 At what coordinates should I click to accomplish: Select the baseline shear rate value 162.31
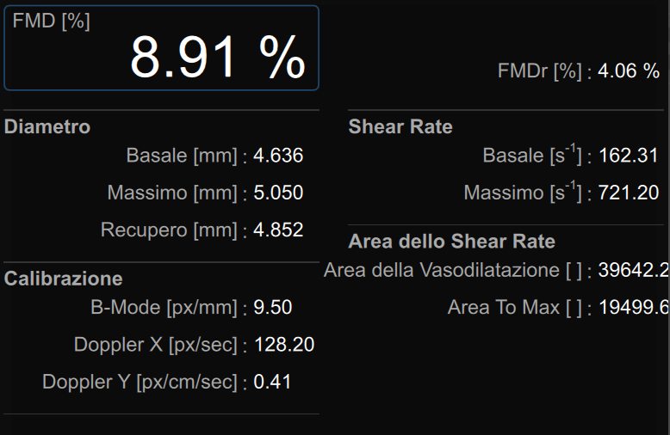click(x=629, y=156)
